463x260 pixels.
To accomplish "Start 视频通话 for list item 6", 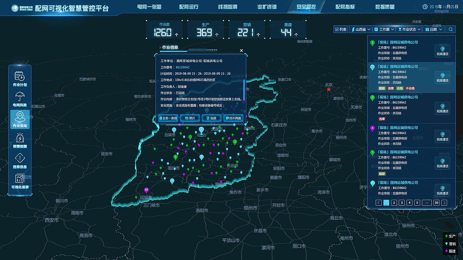I will 442,190.
